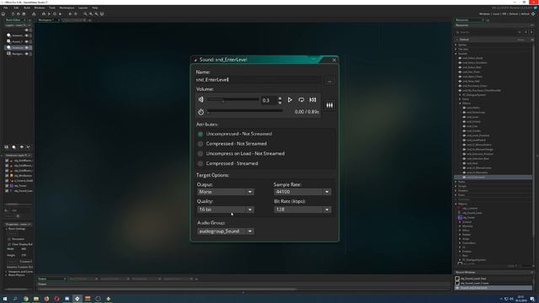
Task: Open the Sound: snd_EnterLevel recent window entry
Action: [494, 288]
